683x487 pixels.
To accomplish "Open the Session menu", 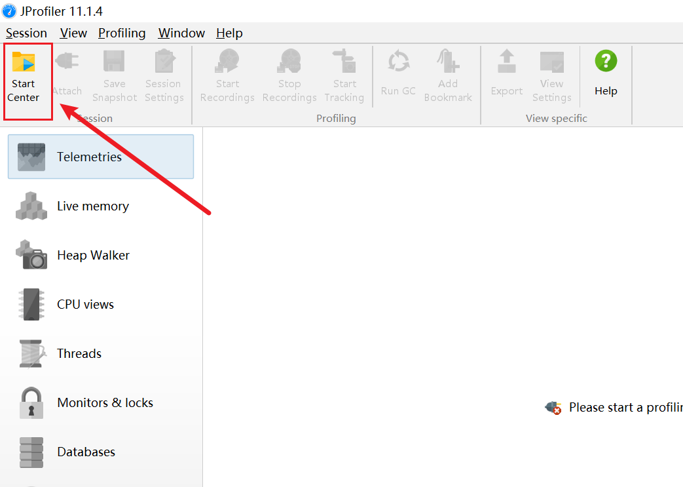I will click(x=26, y=33).
